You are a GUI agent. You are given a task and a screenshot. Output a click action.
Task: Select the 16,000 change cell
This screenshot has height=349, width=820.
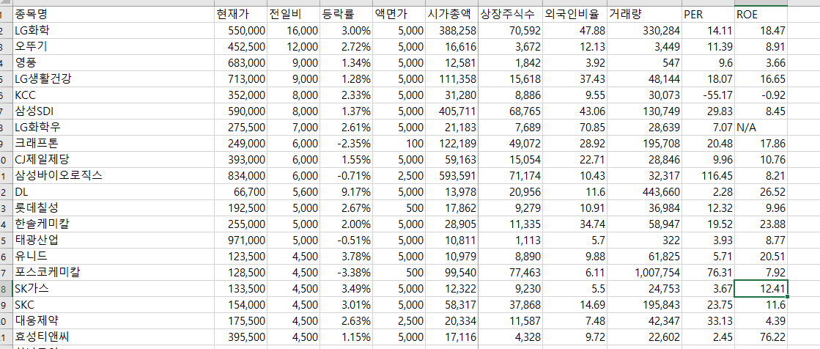click(293, 30)
